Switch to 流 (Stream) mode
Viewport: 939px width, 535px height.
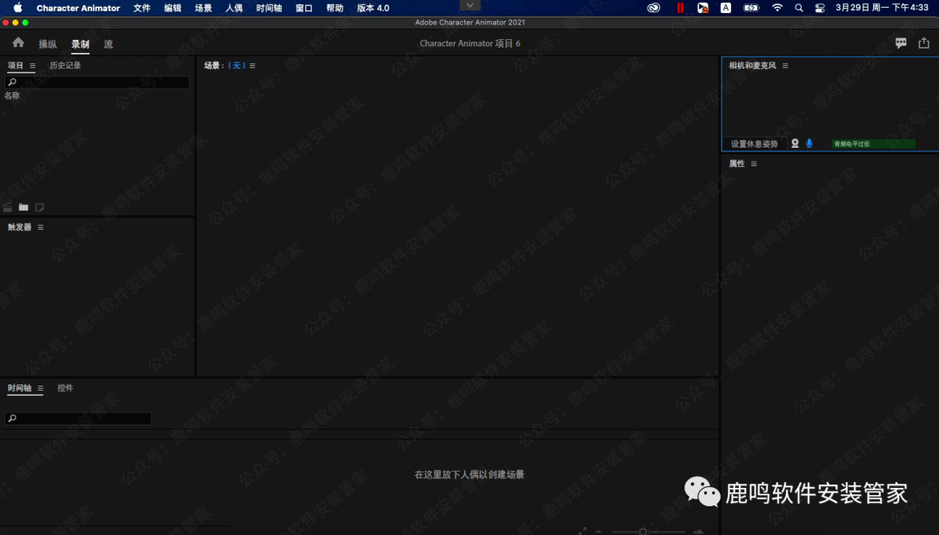click(109, 44)
